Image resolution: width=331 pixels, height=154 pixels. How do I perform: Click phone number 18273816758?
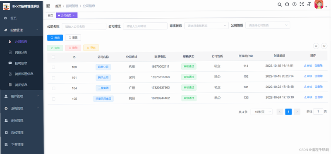pos(160,77)
